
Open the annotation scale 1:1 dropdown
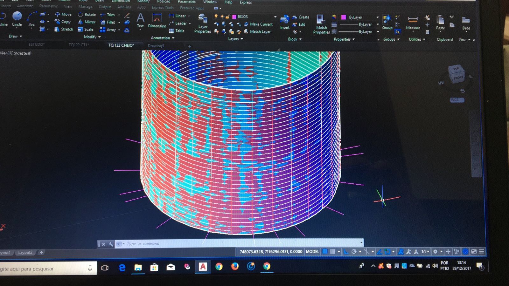[x=425, y=252]
